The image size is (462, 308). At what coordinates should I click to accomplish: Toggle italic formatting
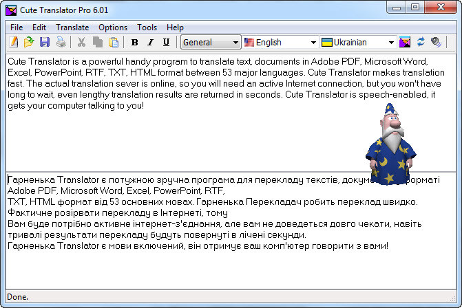point(151,43)
